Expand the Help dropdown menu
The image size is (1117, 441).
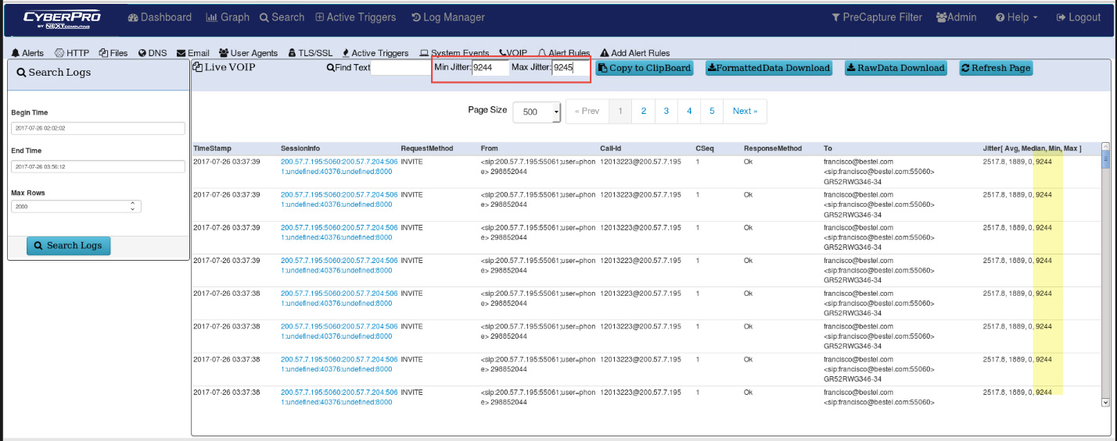(x=1016, y=17)
